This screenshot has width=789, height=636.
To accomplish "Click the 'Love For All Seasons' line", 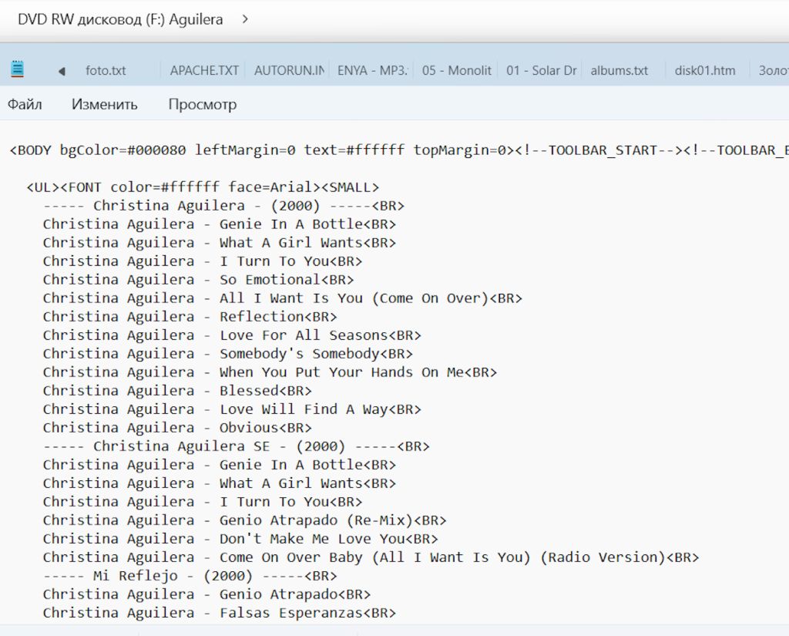I will (232, 335).
